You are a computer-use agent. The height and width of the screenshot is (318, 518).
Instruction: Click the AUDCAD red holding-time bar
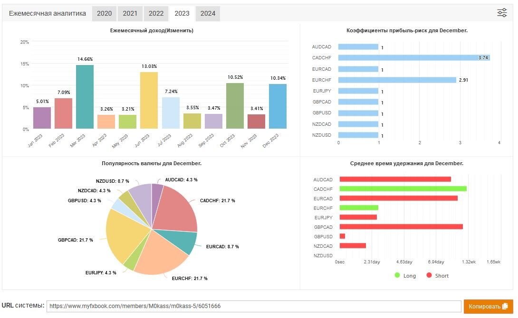[x=395, y=179]
